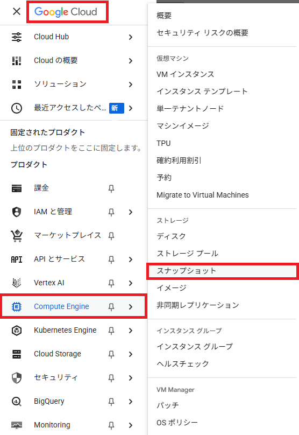This screenshot has width=299, height=435.
Task: Expand the BigQuery submenu chevron
Action: (131, 402)
